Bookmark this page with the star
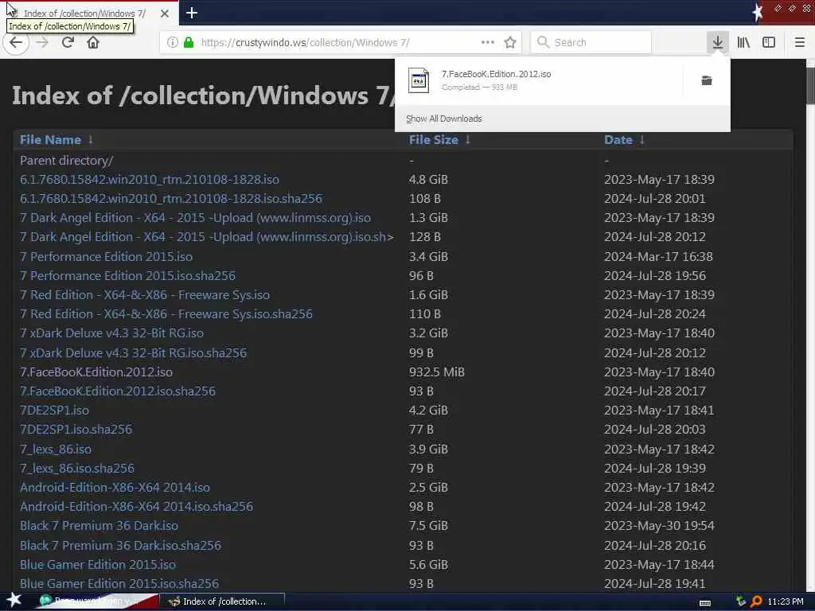 pos(510,43)
